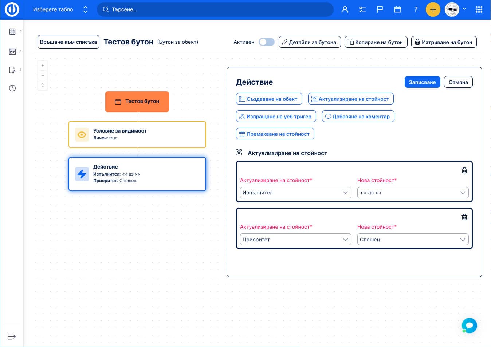The width and height of the screenshot is (491, 347).
Task: Select the Условие за видимост node
Action: [137, 134]
